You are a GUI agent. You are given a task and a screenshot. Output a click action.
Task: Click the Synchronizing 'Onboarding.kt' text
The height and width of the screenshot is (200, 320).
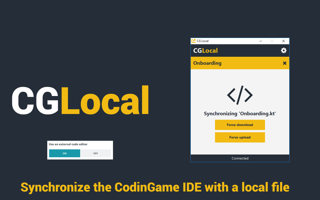(x=240, y=113)
